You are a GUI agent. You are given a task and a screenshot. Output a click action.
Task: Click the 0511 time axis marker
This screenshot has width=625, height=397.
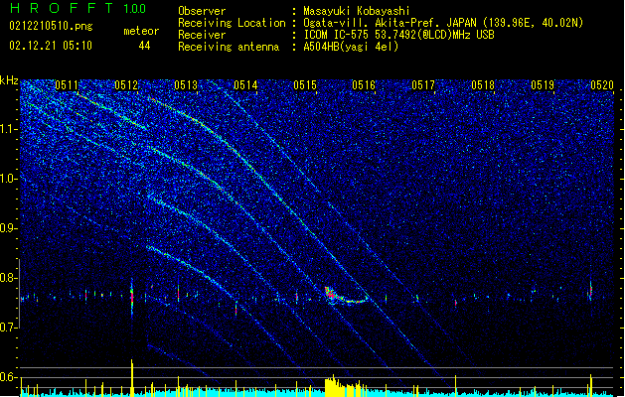(x=67, y=85)
